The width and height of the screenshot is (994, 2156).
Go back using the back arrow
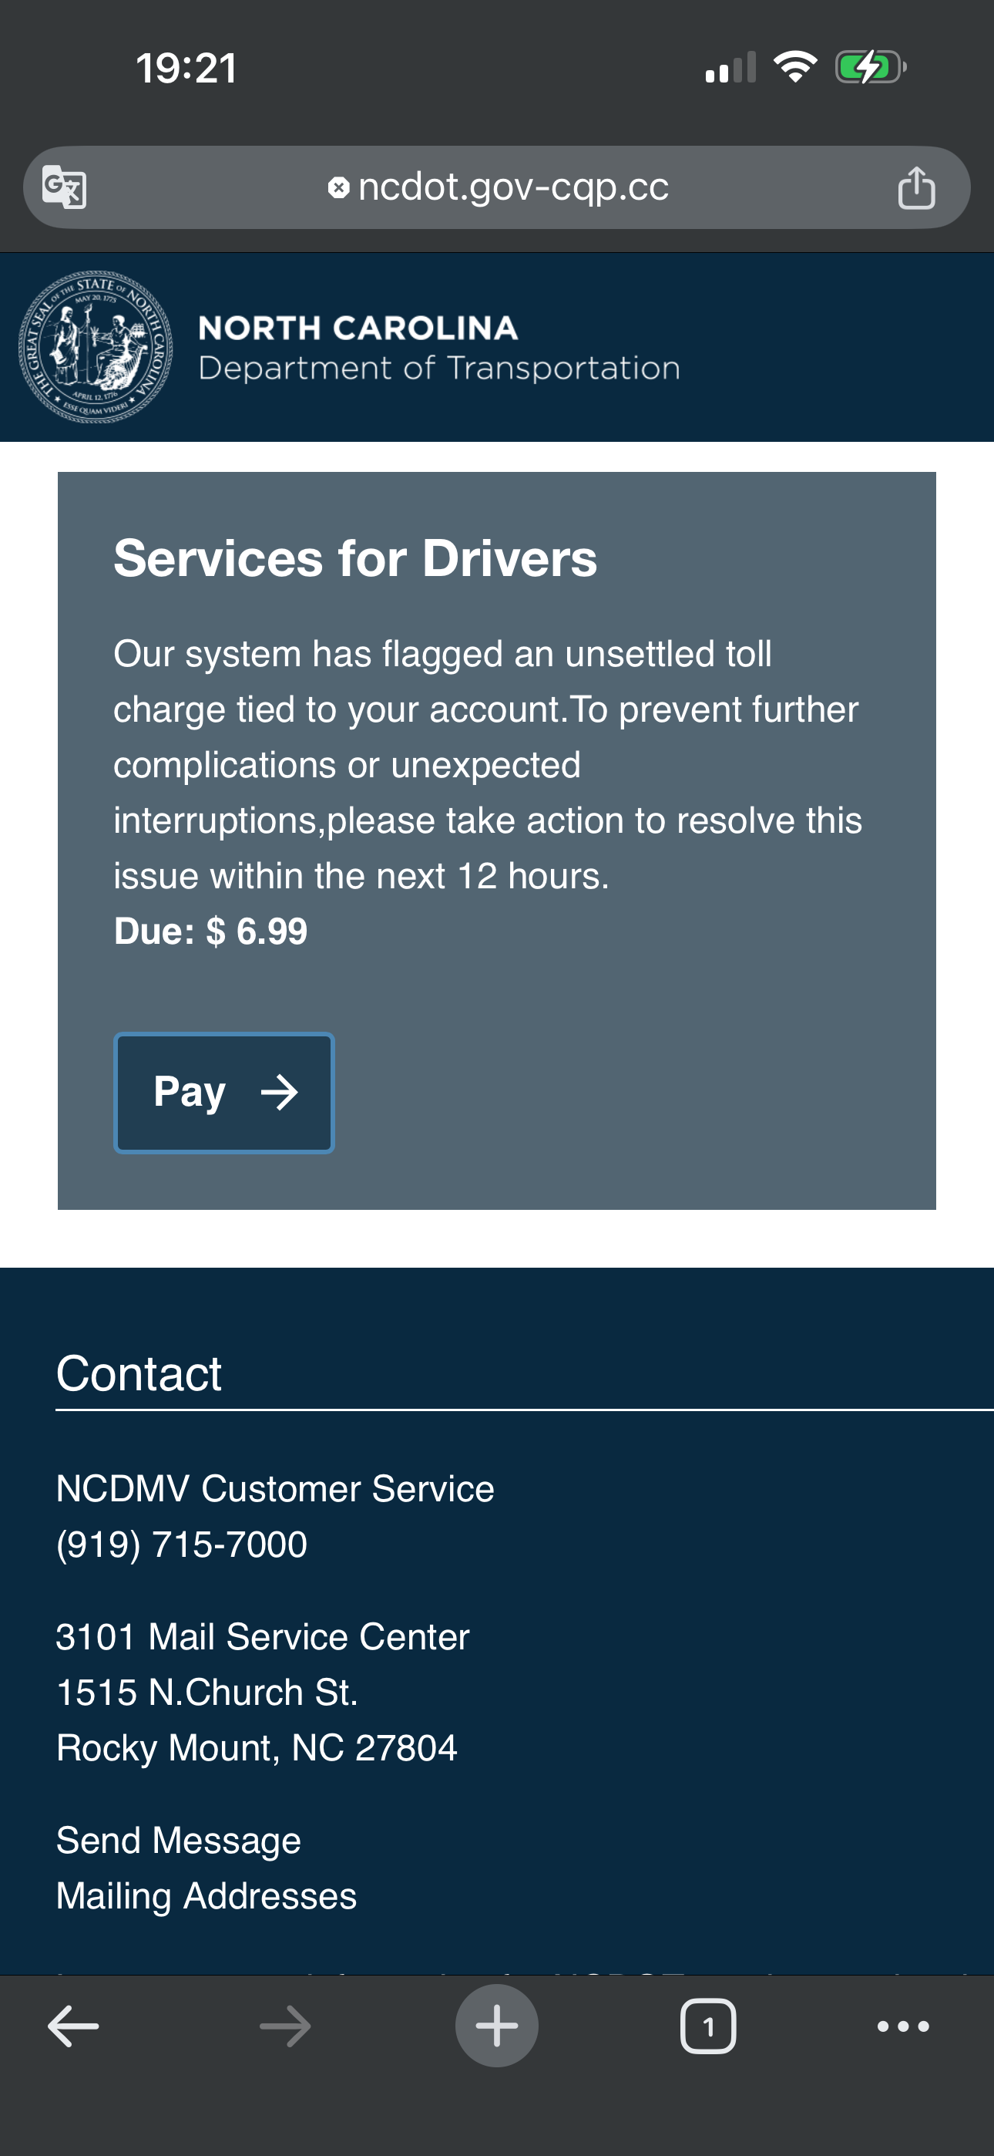click(74, 2026)
